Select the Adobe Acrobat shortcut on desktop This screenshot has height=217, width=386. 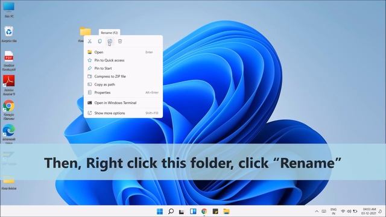(9, 85)
